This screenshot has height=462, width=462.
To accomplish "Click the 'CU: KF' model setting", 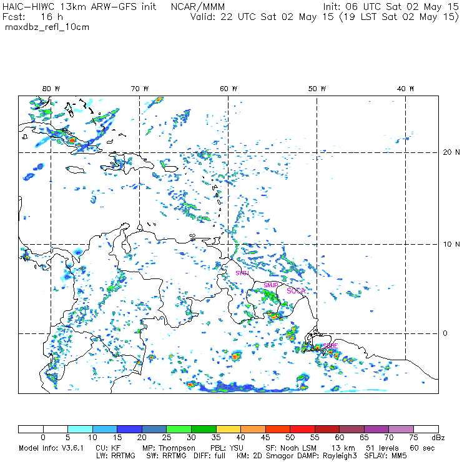I will (108, 448).
